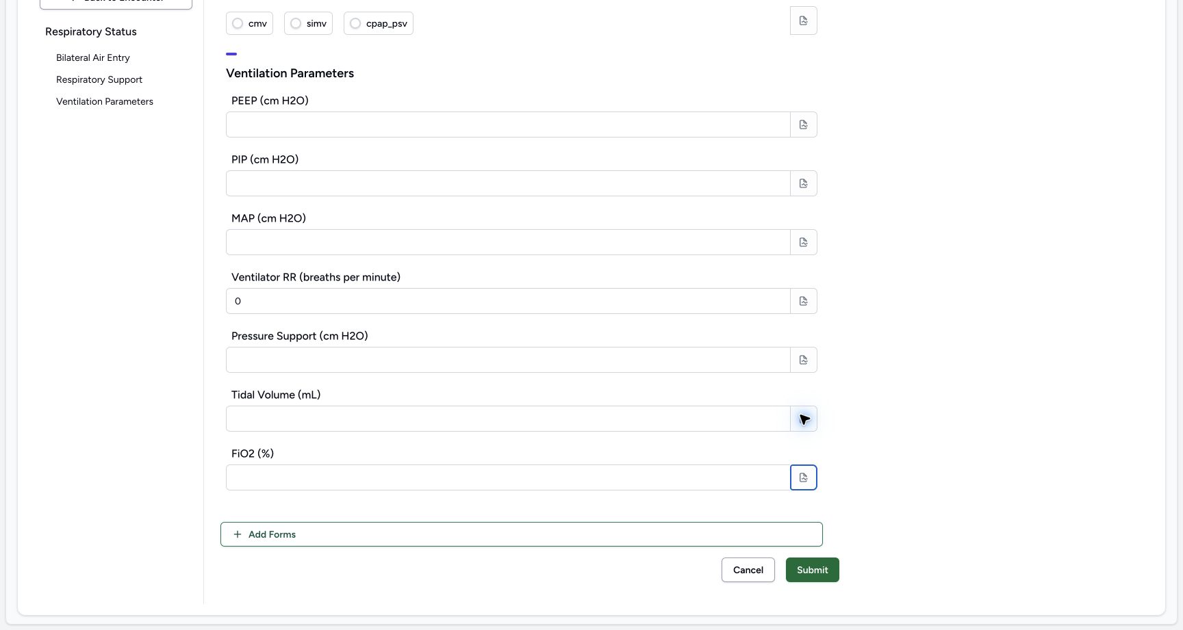Click the note icon beside PIP field
This screenshot has height=630, width=1183.
(x=804, y=183)
